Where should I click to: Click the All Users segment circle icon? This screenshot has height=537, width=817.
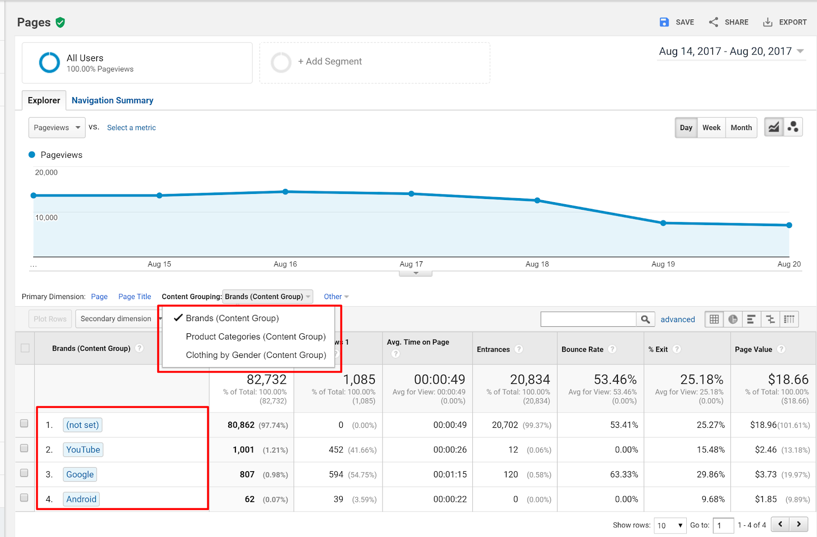point(50,63)
